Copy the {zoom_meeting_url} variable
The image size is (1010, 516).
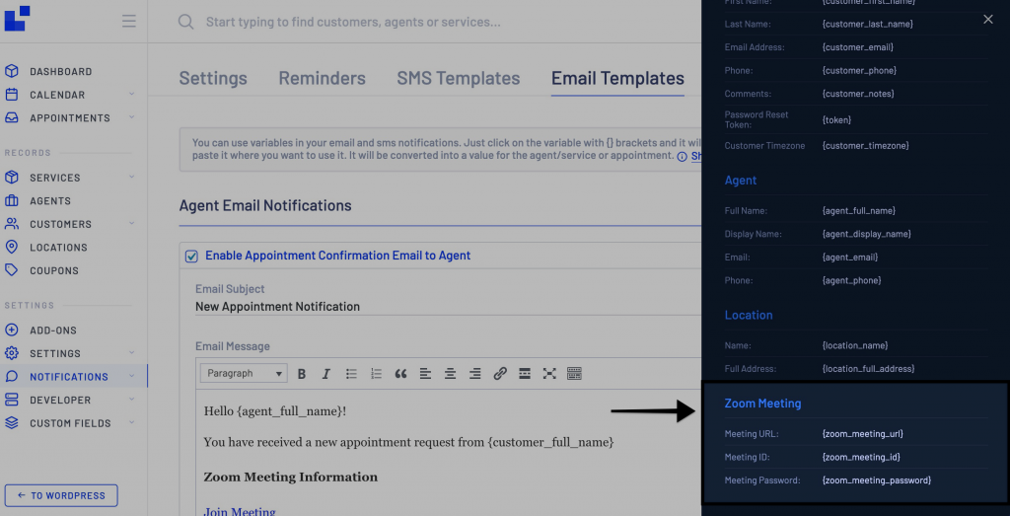pyautogui.click(x=862, y=434)
